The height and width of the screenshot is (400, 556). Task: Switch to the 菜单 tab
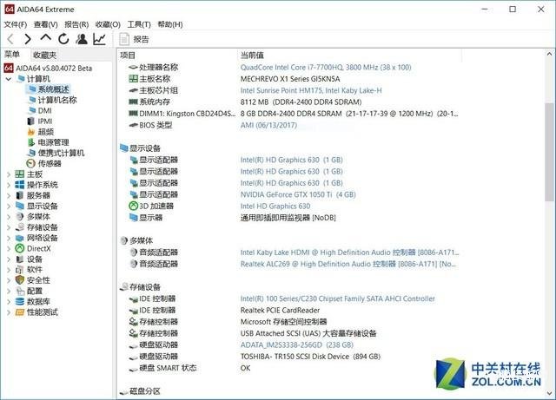12,55
